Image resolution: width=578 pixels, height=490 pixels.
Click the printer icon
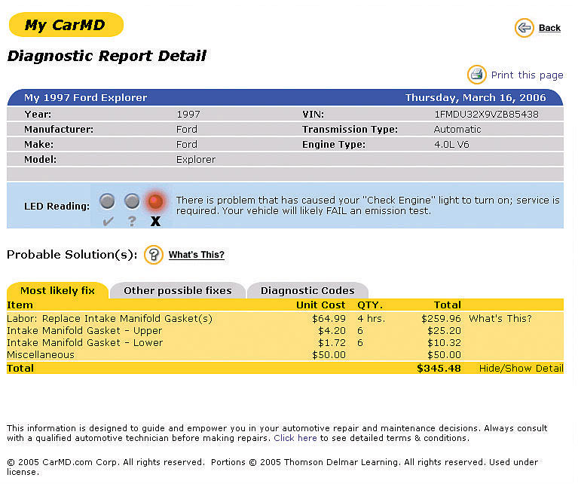[x=477, y=75]
